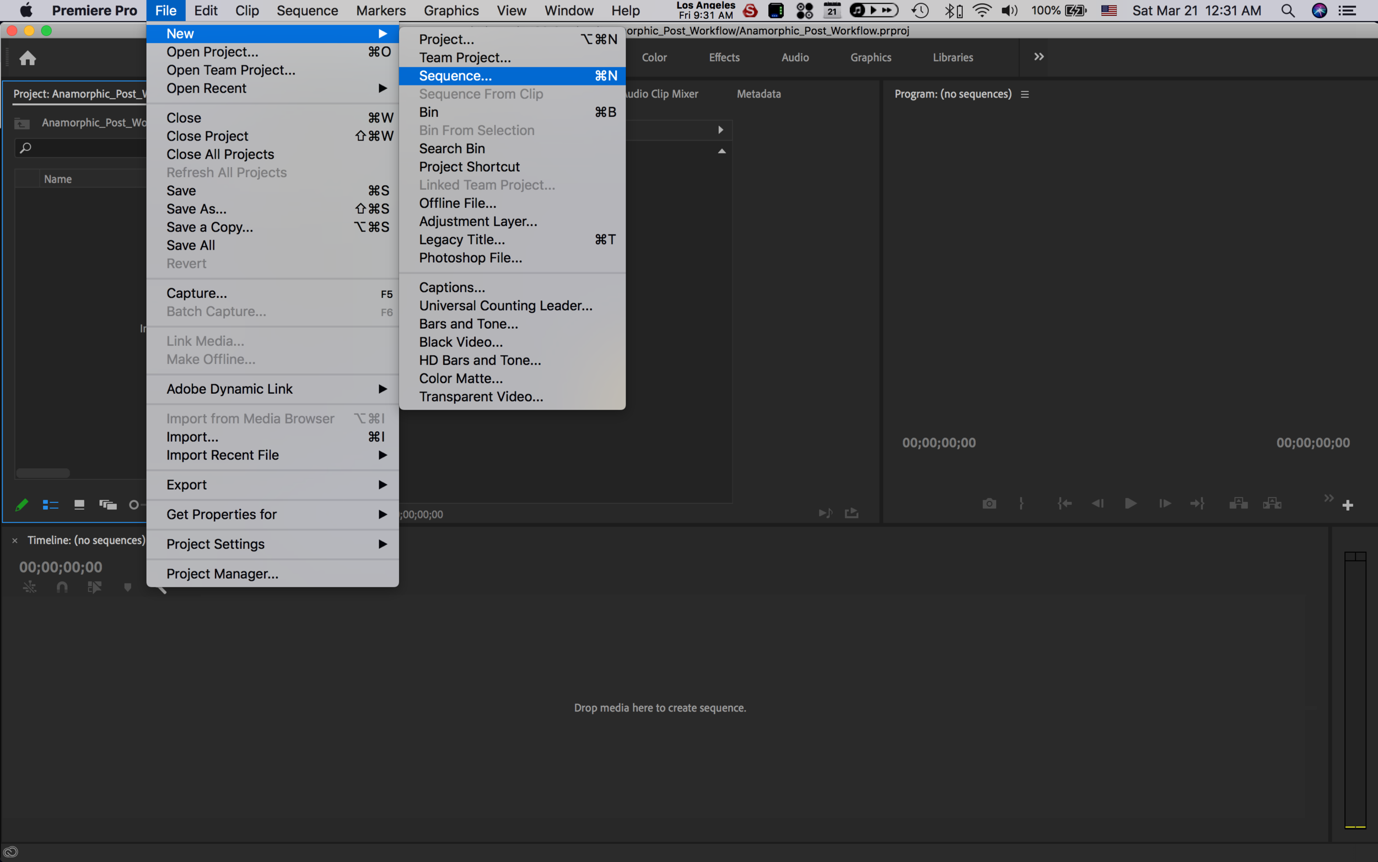Toggle nest sequences insert mode in Timeline
Viewport: 1378px width, 862px height.
point(30,587)
